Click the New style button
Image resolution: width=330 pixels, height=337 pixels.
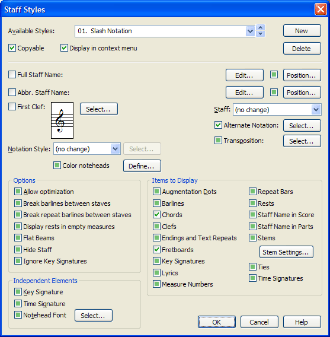coord(302,31)
